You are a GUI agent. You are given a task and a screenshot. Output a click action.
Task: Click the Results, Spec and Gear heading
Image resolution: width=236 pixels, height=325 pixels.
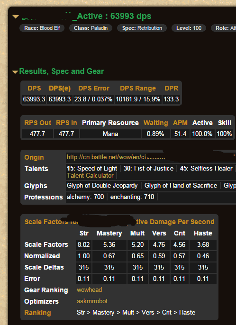(x=62, y=71)
